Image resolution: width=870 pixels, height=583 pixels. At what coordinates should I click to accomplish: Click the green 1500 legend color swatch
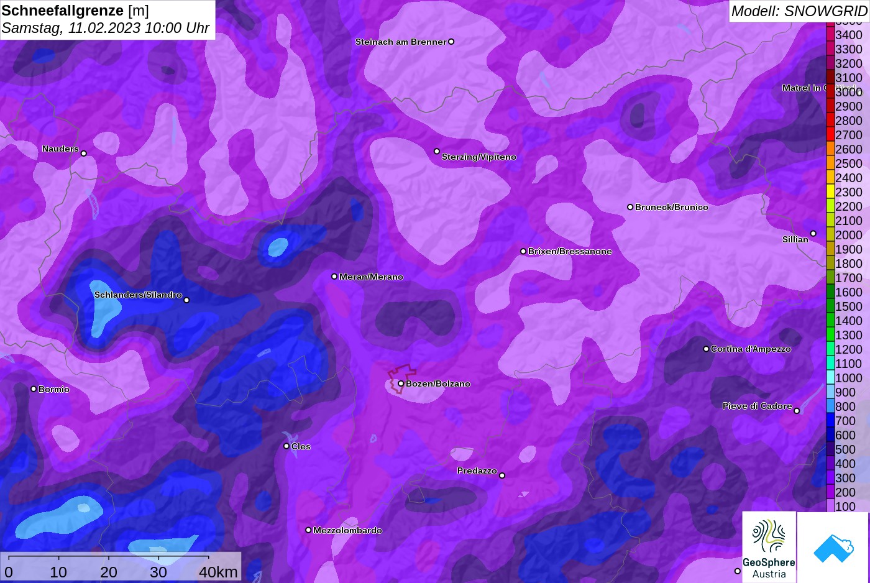click(x=830, y=306)
